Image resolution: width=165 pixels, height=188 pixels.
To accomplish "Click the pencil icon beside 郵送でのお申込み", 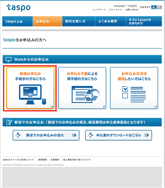I will click(9, 122).
